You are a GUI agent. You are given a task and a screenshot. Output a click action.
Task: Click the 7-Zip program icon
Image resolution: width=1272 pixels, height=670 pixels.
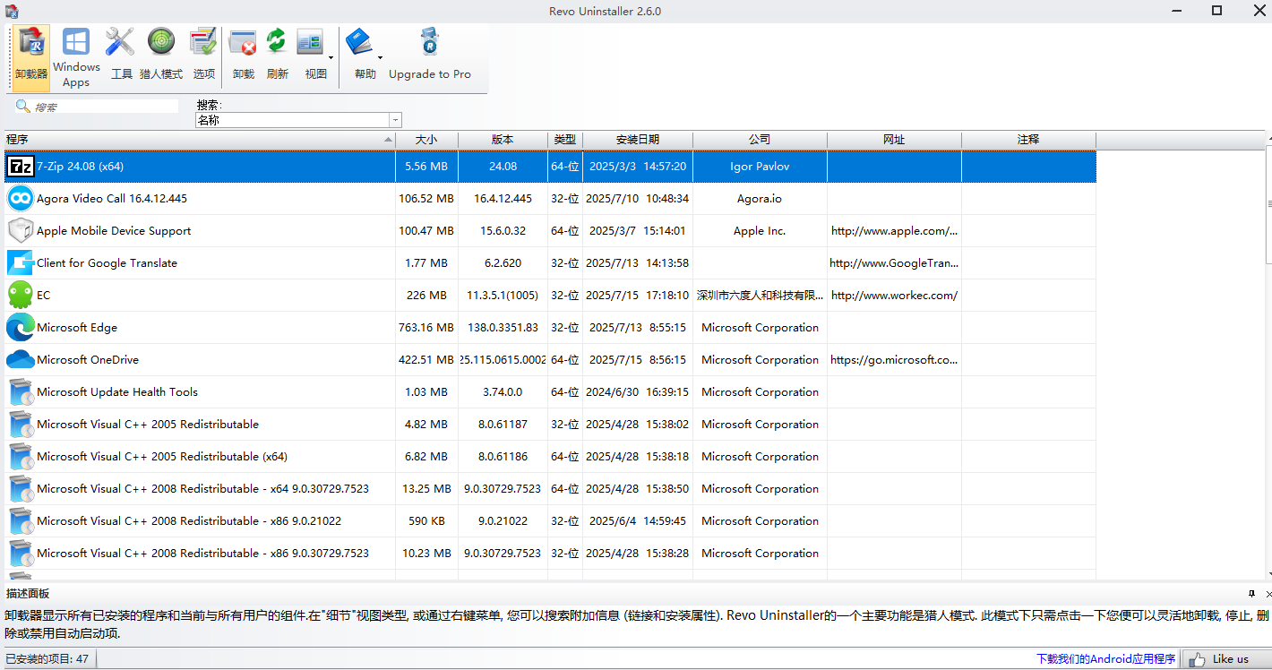click(20, 167)
